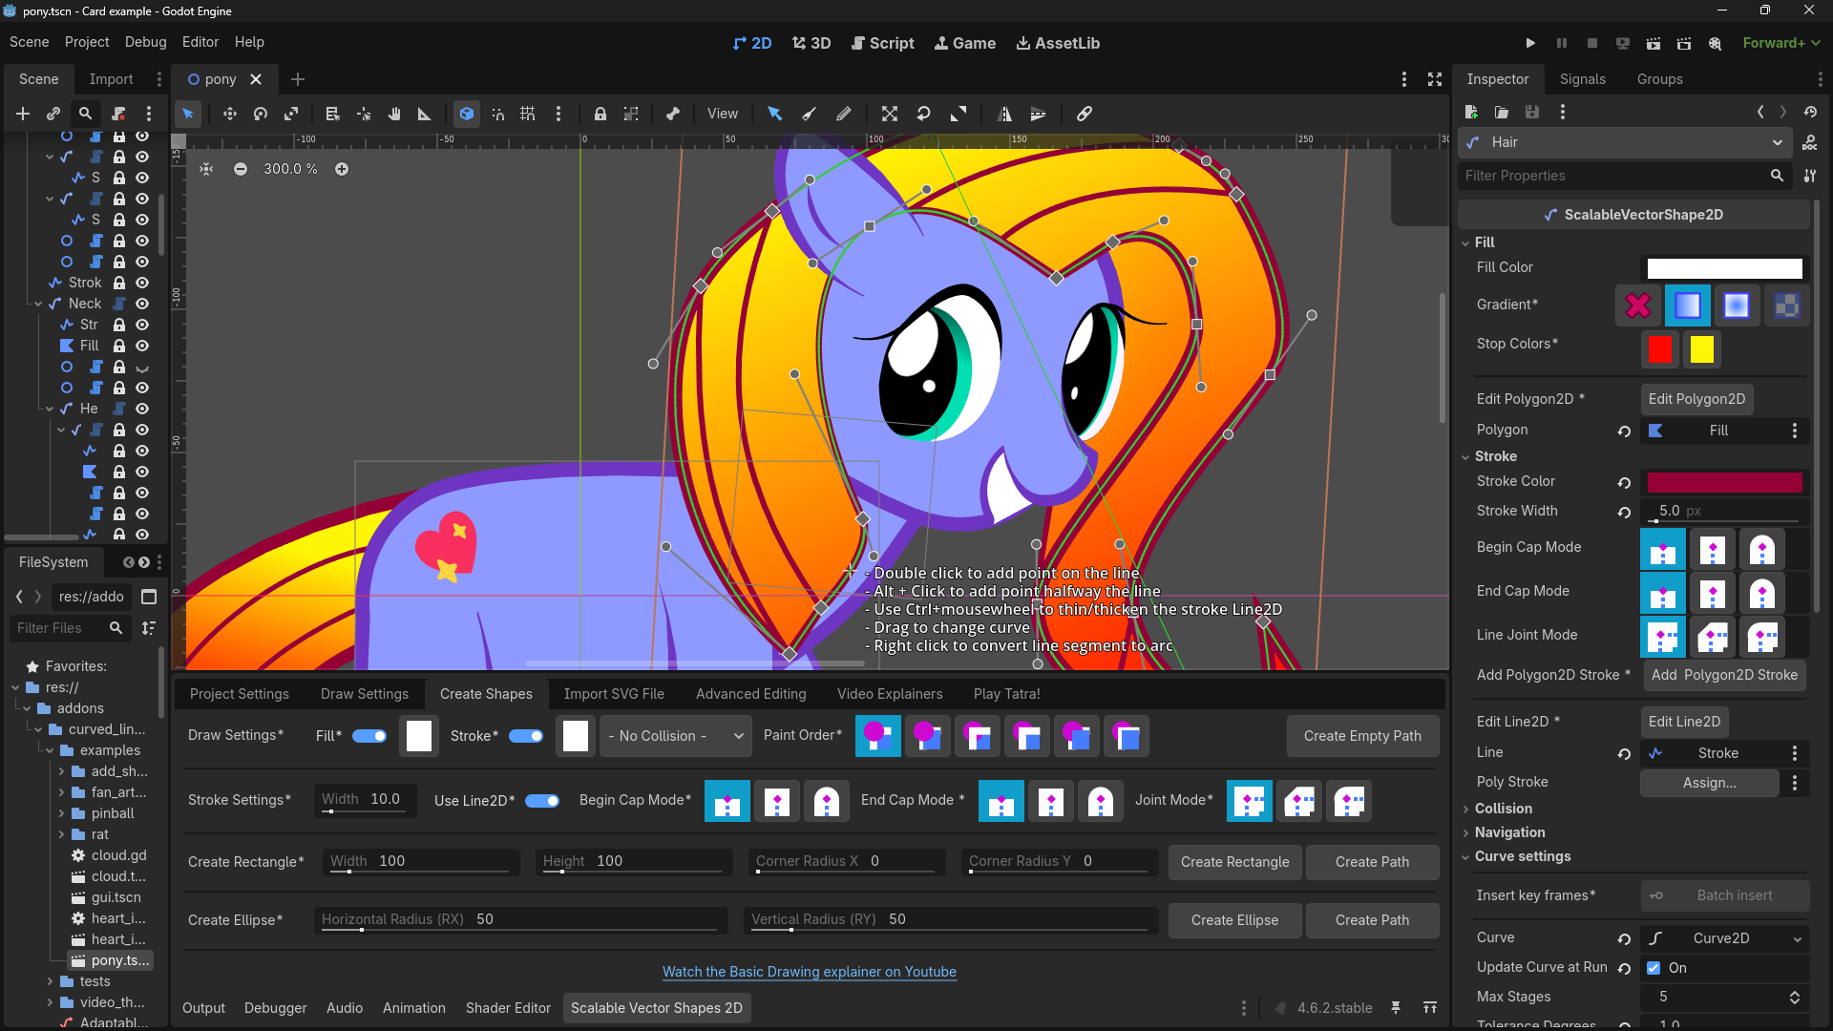Open the Debug menu
Screen dimensions: 1833x1031
pyautogui.click(x=145, y=42)
